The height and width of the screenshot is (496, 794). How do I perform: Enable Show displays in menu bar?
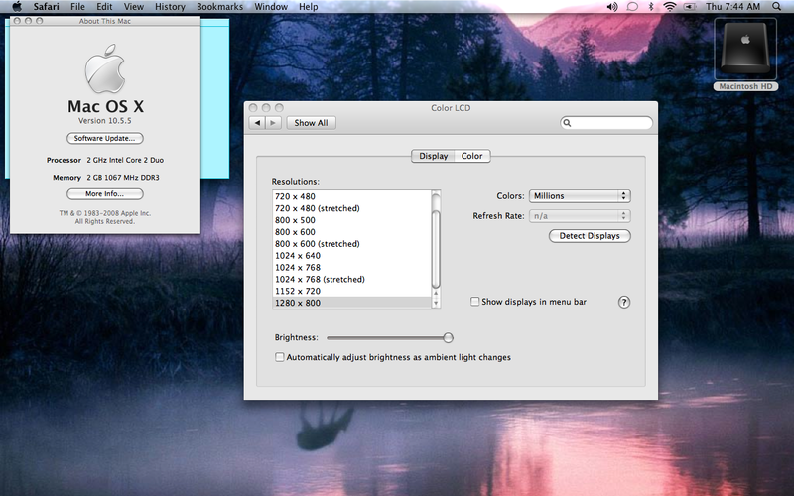[x=475, y=302]
